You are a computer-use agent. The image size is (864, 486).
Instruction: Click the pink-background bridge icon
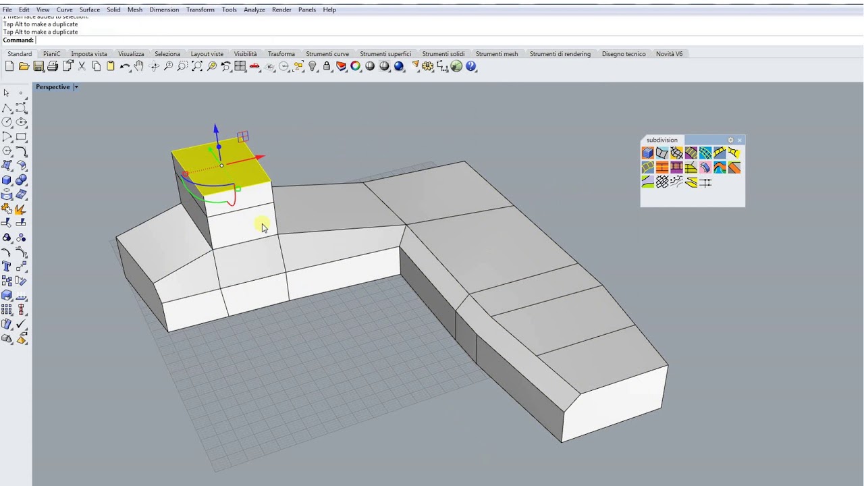tap(705, 167)
